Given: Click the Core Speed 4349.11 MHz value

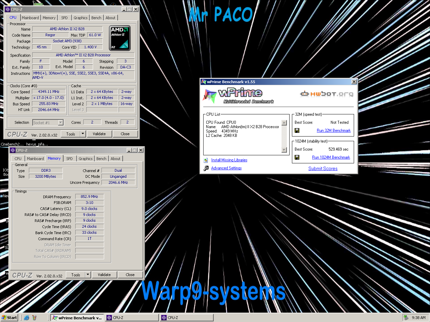Looking at the screenshot, I should click(x=49, y=92).
